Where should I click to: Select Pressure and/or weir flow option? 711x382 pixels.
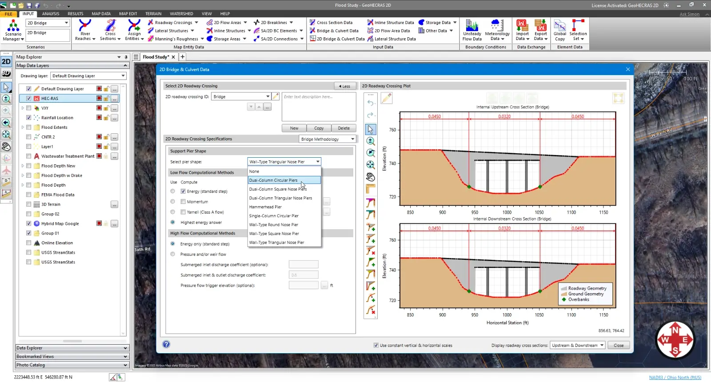coord(173,255)
